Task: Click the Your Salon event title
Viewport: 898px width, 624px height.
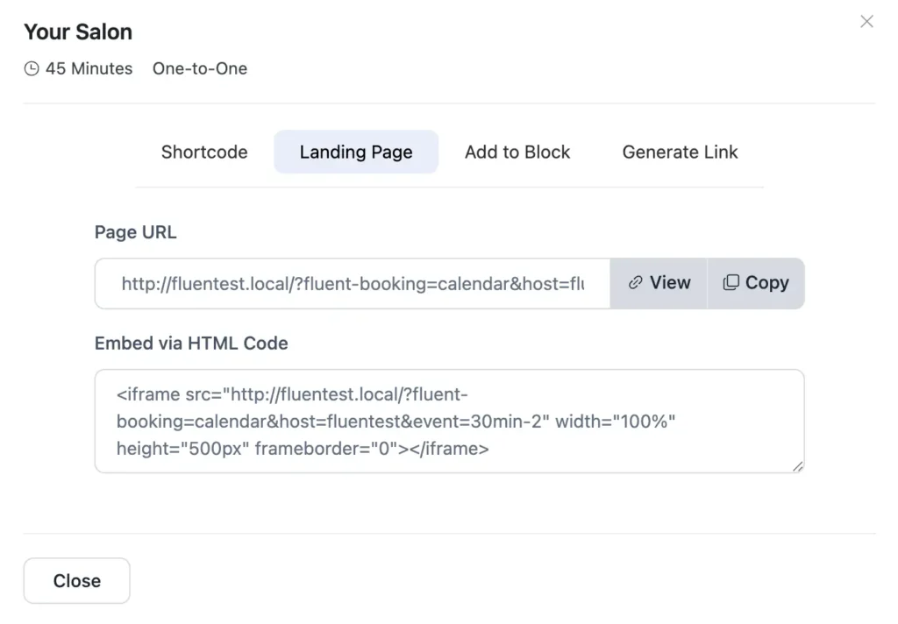Action: pyautogui.click(x=78, y=32)
